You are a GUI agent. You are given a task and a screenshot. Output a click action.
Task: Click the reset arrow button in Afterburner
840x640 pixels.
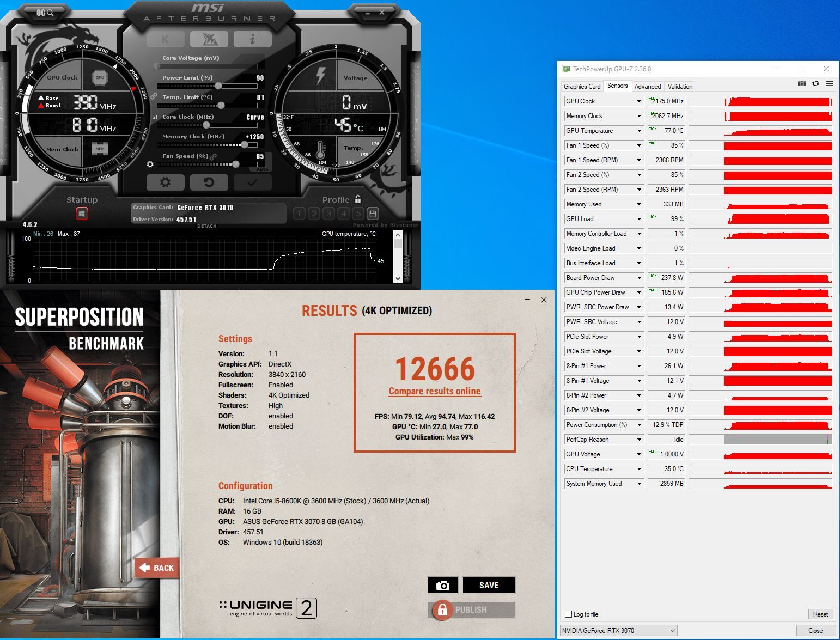pos(209,182)
